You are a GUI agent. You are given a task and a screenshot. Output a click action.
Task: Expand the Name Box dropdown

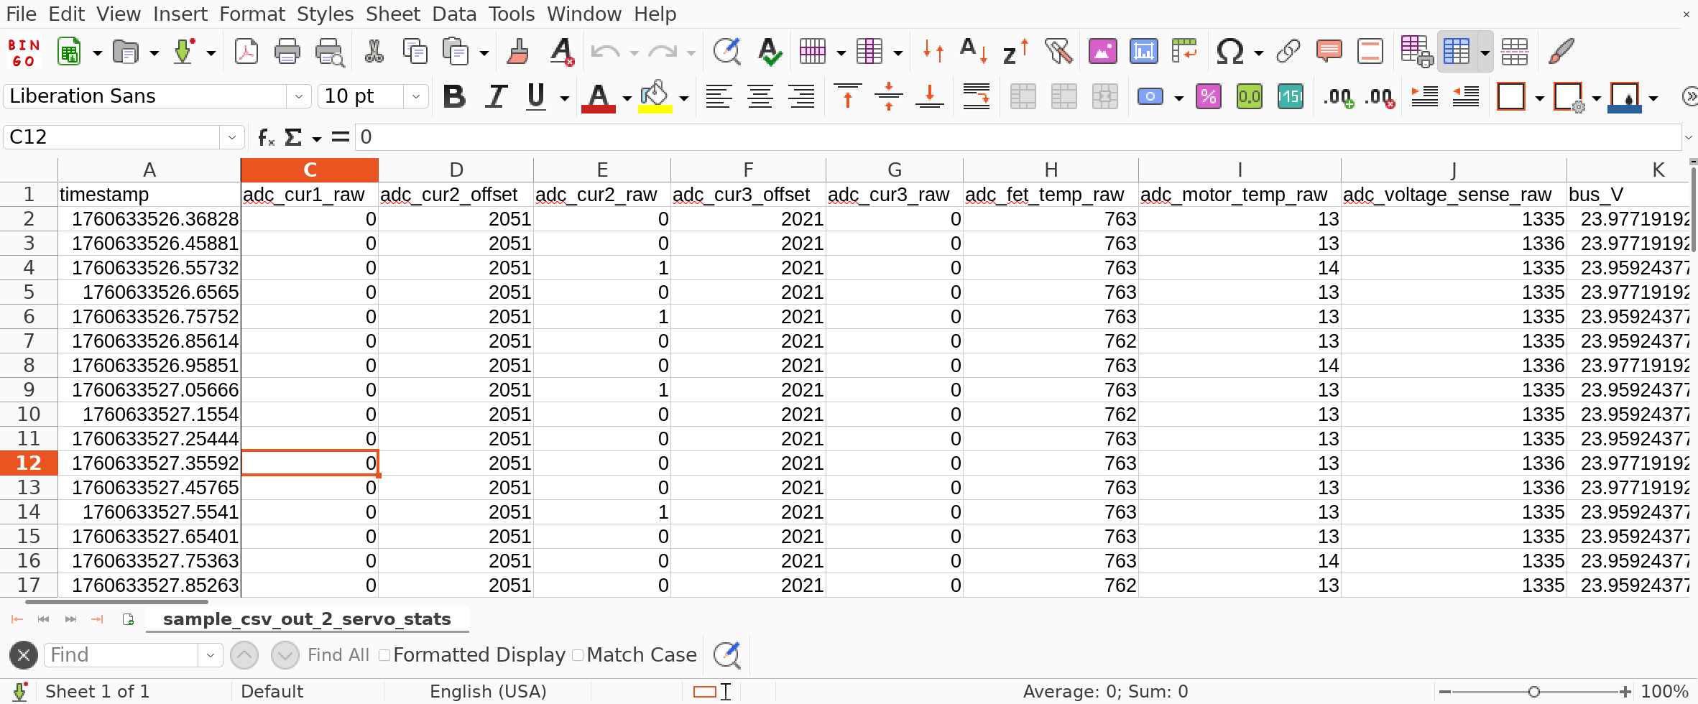point(231,137)
